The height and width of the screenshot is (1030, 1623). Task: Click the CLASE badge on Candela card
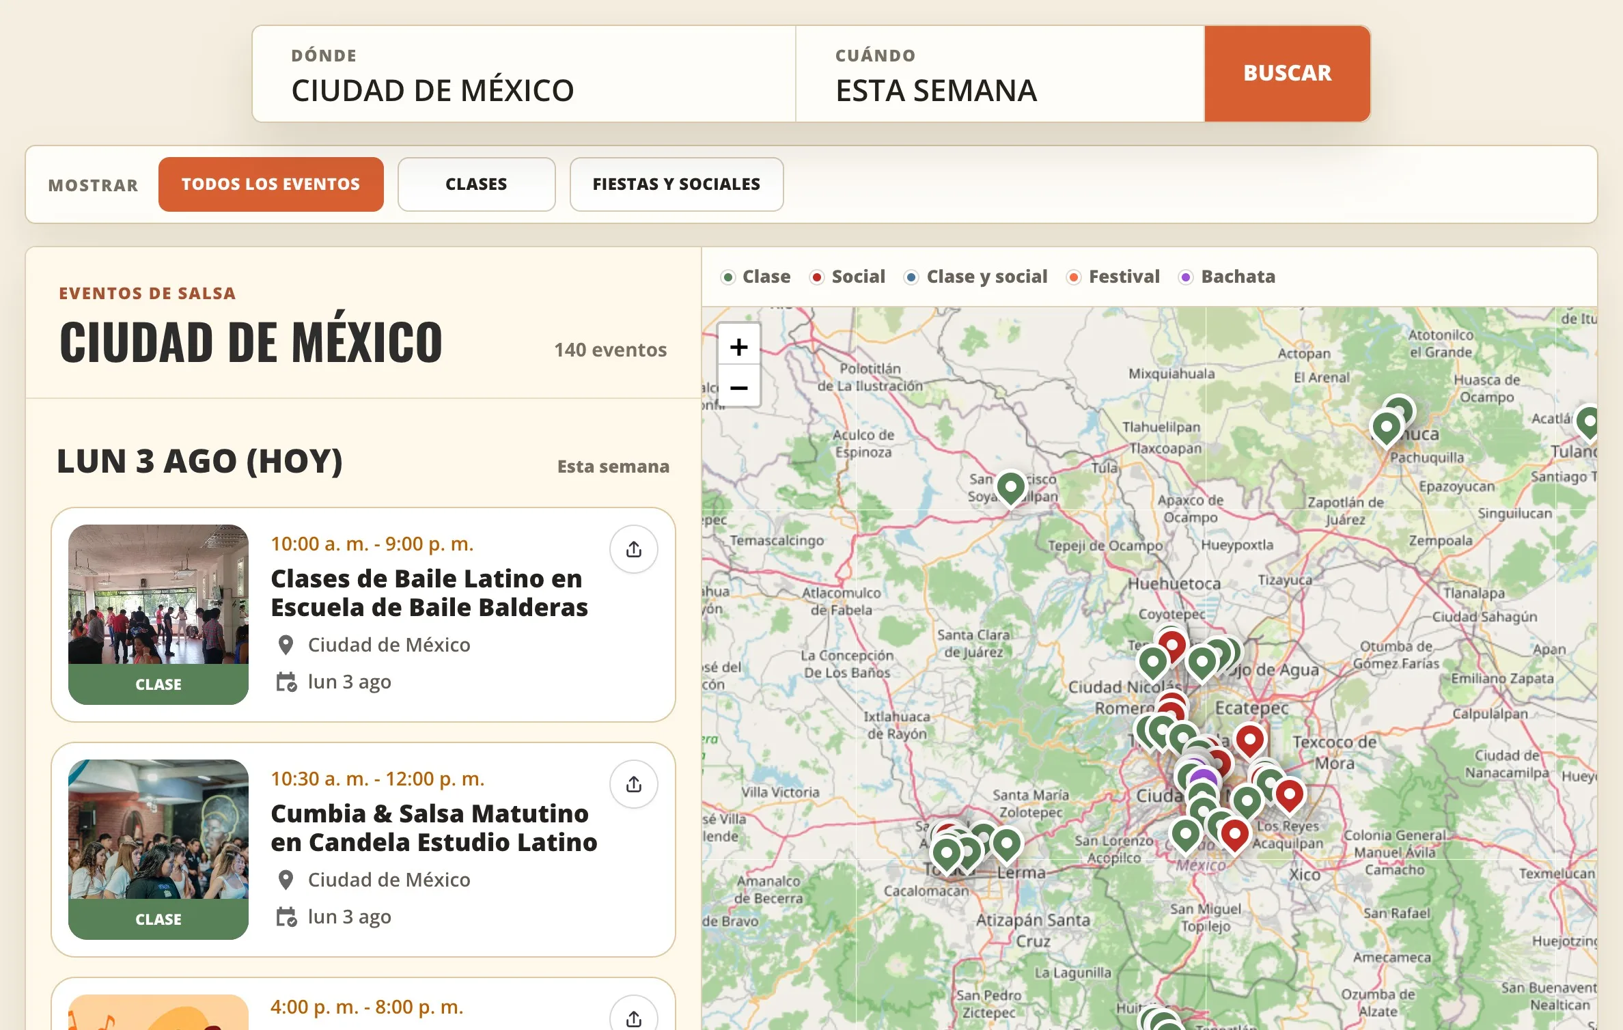pos(158,919)
